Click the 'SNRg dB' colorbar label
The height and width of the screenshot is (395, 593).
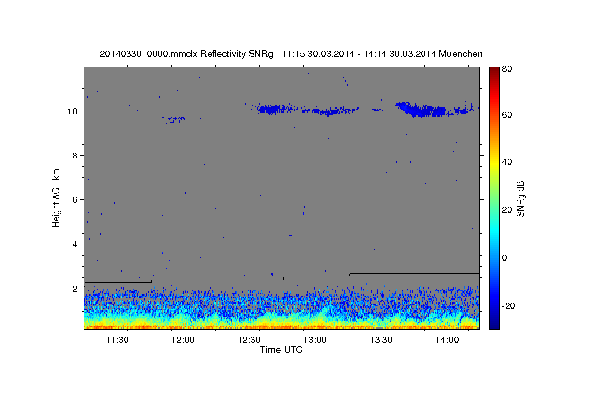tap(520, 198)
